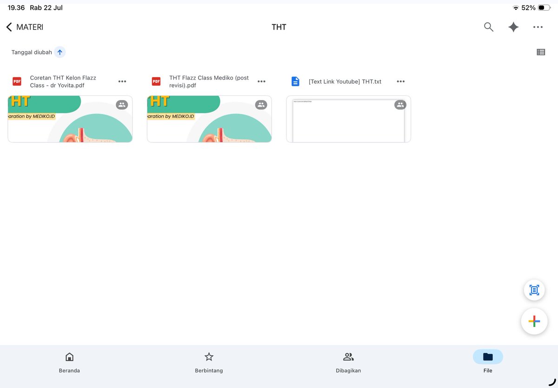Viewport: 558px width, 388px height.
Task: Select file name [Text Link Youtube] THT.txt
Action: [x=345, y=81]
